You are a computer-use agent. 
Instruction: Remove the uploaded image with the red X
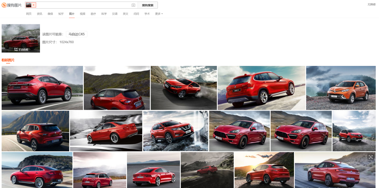[33, 5]
